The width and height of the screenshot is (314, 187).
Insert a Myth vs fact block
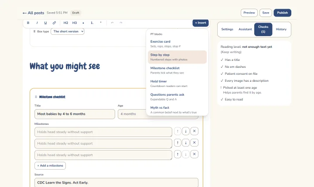tap(177, 110)
